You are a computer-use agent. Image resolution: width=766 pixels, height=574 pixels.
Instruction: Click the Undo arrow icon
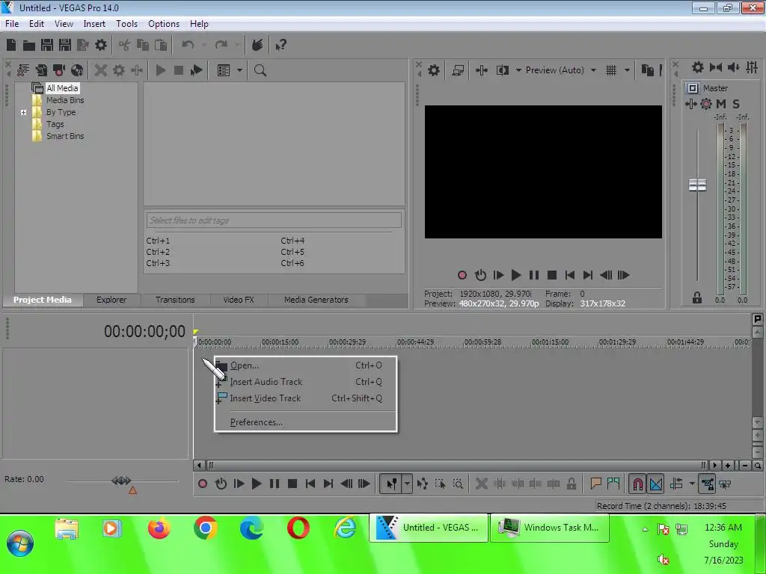point(188,46)
